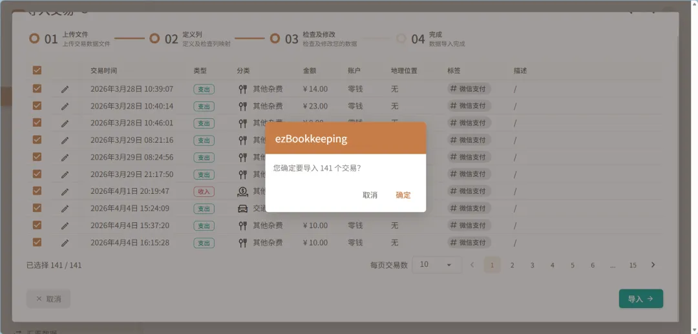The image size is (698, 334).
Task: Edit the transaction at 2026年4月4日 16:15:28 via pencil
Action: click(x=65, y=243)
